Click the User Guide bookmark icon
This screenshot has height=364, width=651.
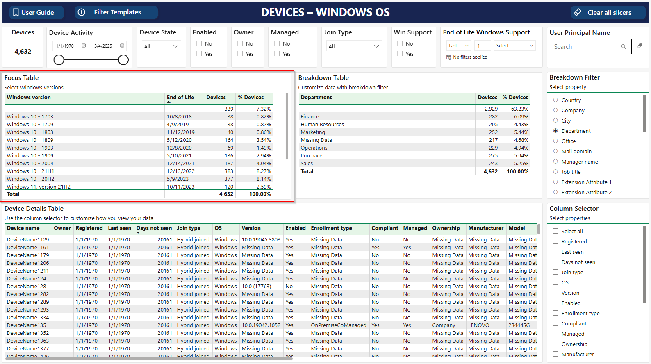coord(16,12)
